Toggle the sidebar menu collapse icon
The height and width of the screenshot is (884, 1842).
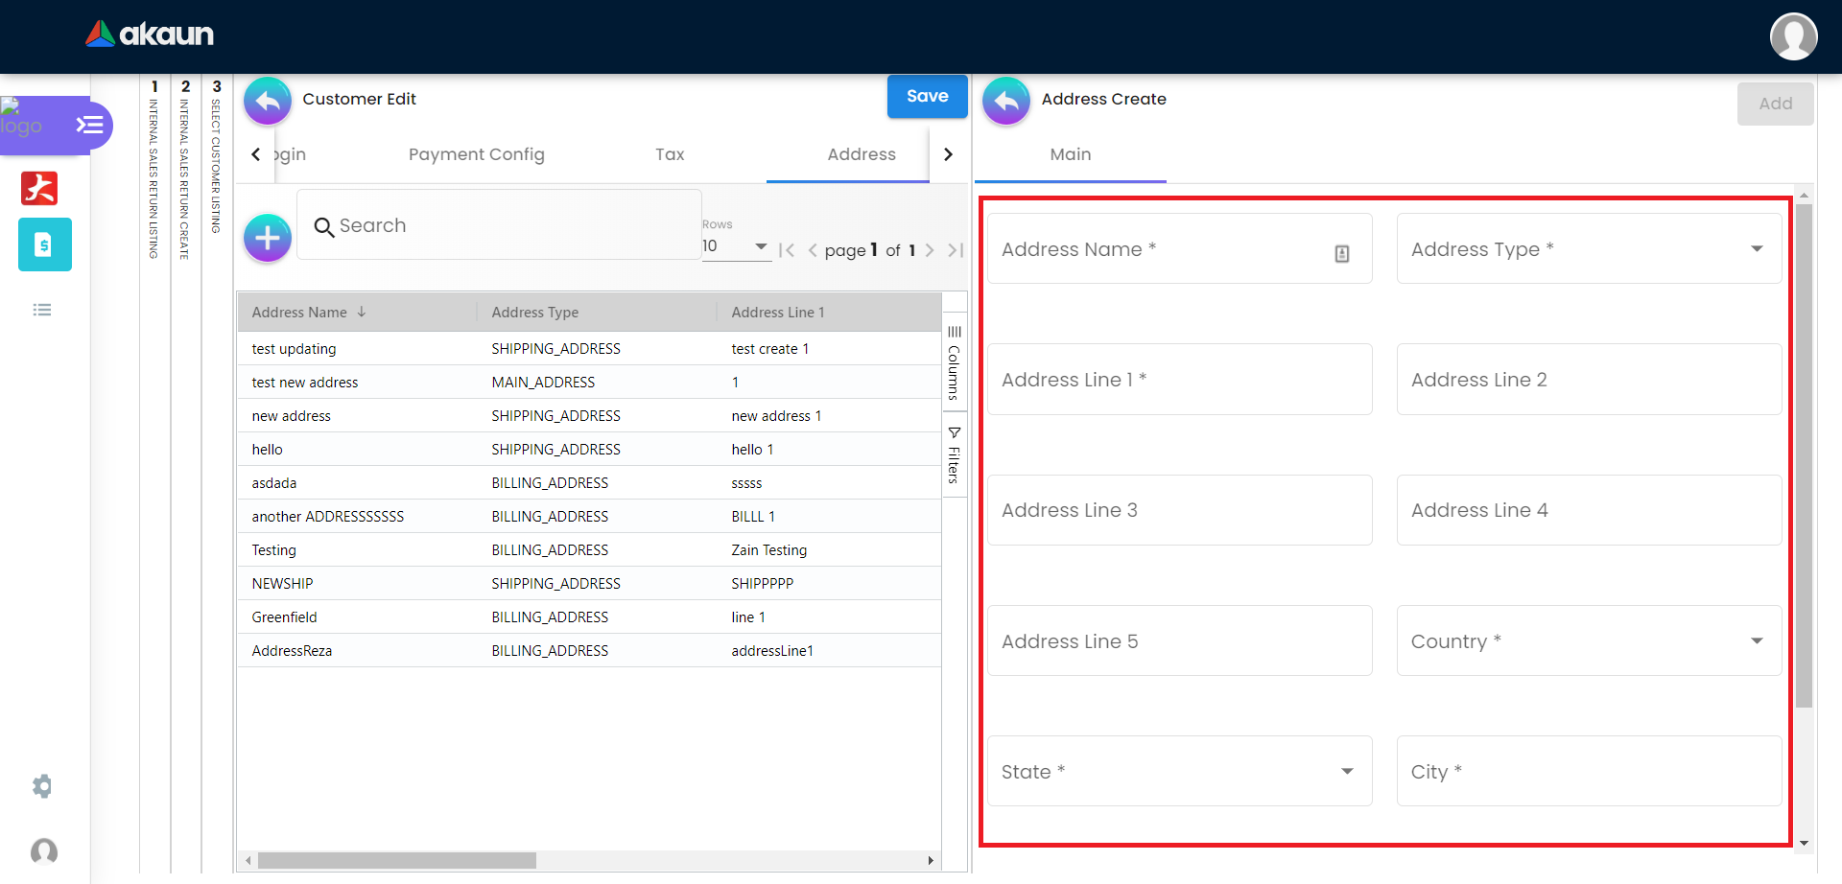[x=89, y=126]
